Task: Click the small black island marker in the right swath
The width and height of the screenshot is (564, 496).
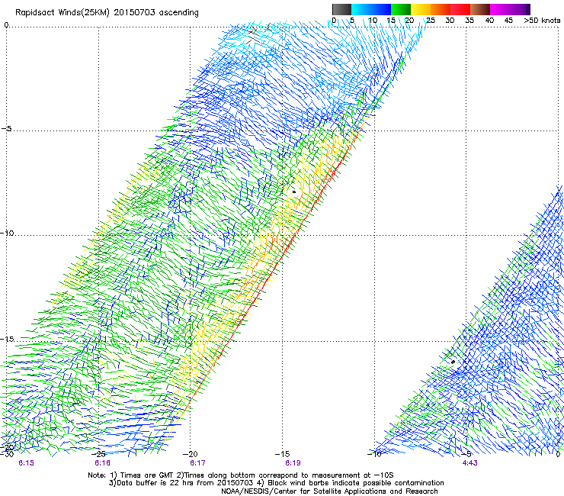Action: [453, 362]
